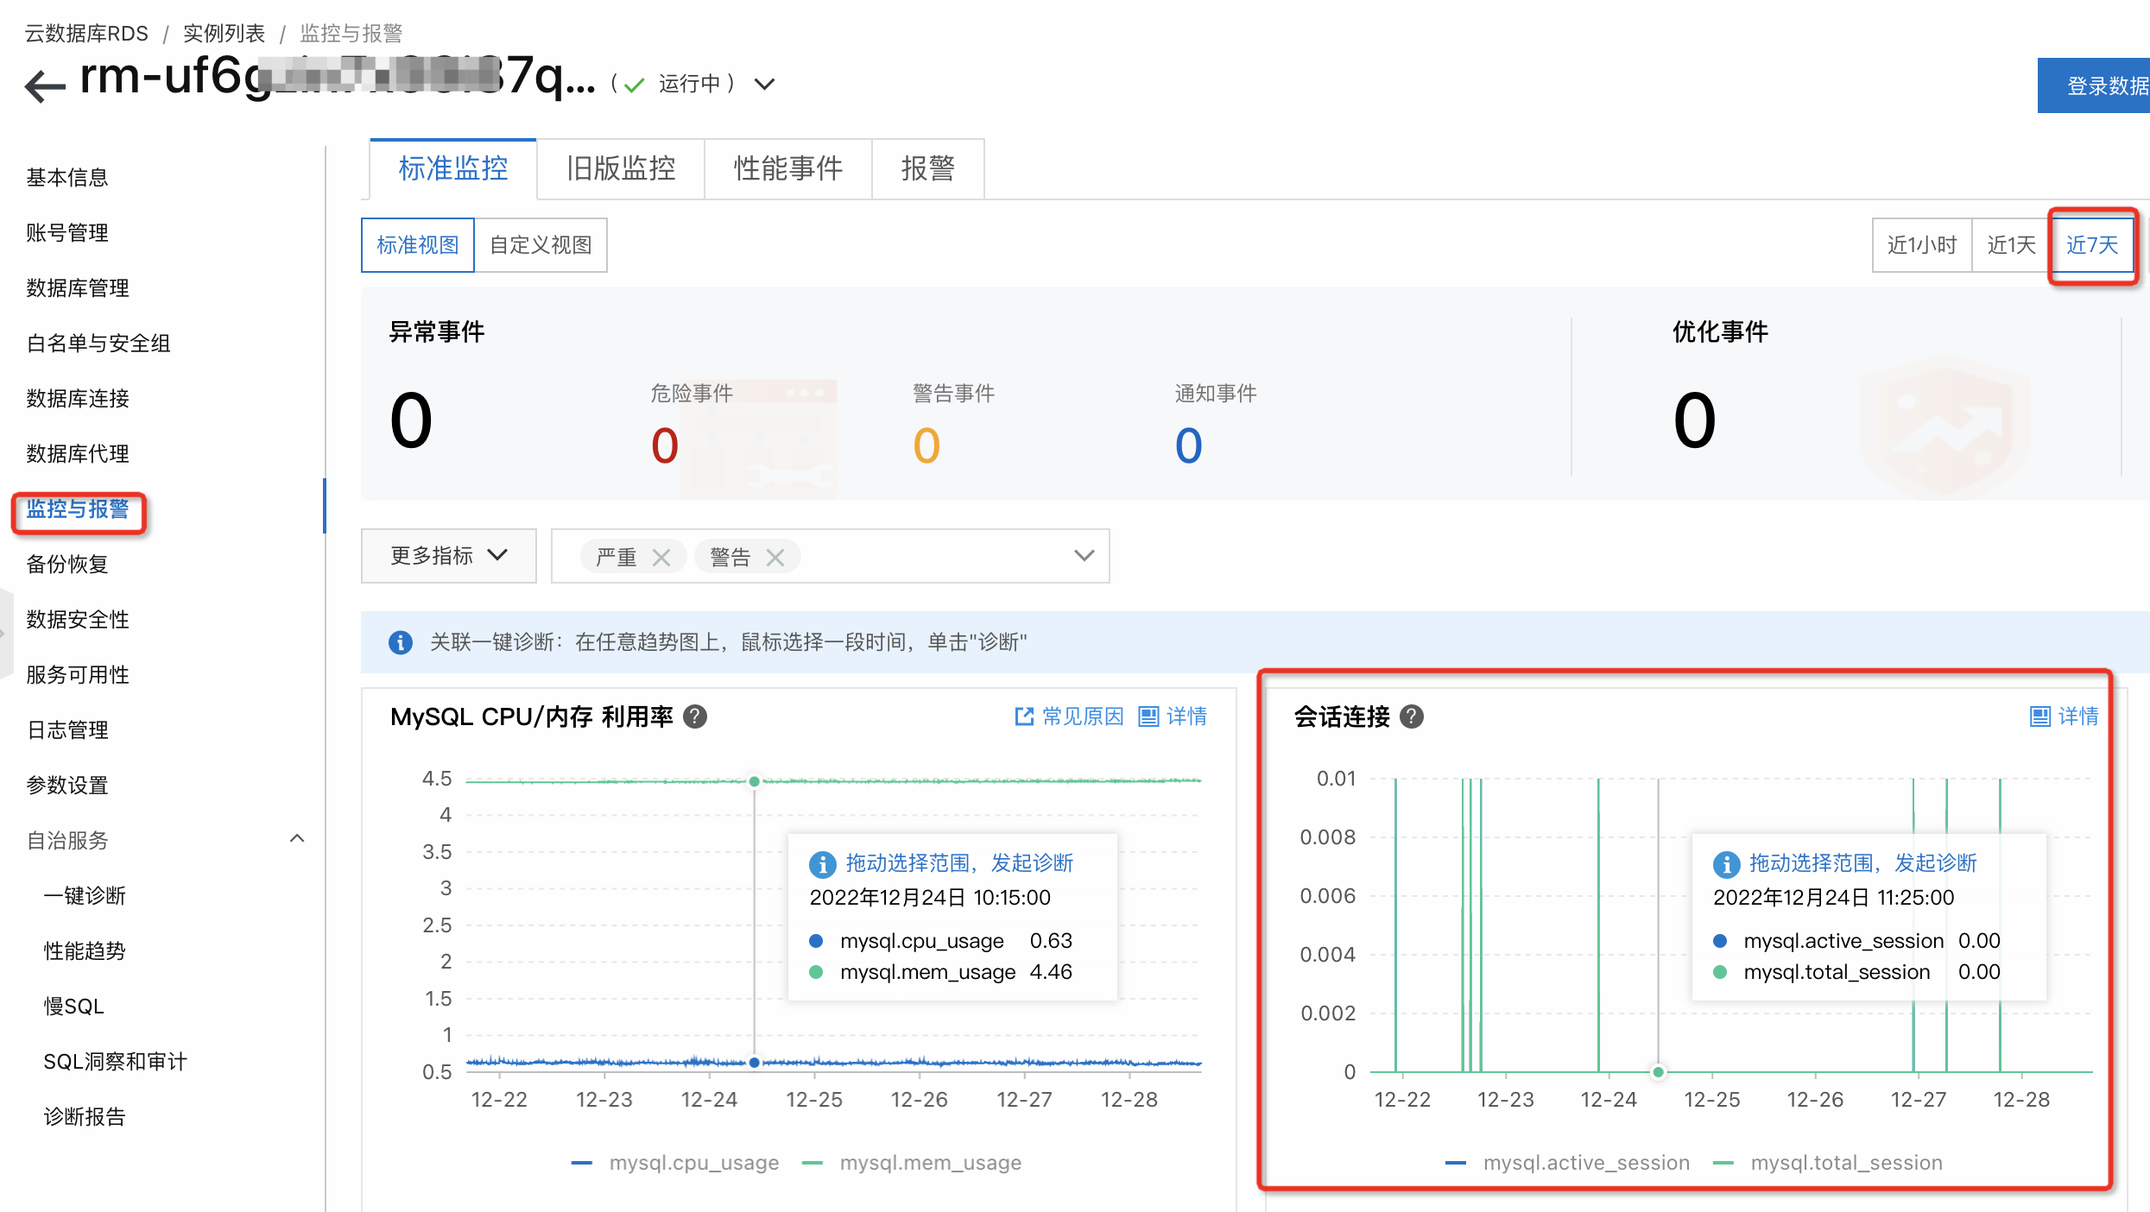Open 更多指标 dropdown

(x=449, y=556)
